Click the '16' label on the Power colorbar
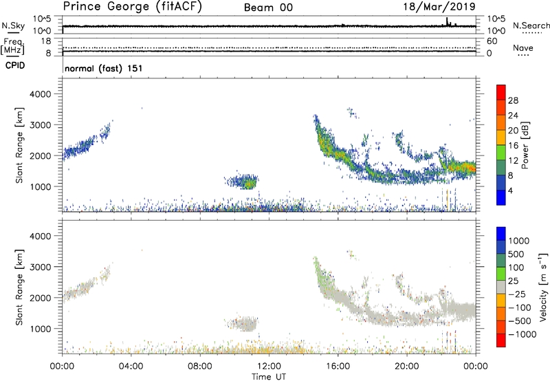Image resolution: width=550 pixels, height=381 pixels. (x=513, y=146)
